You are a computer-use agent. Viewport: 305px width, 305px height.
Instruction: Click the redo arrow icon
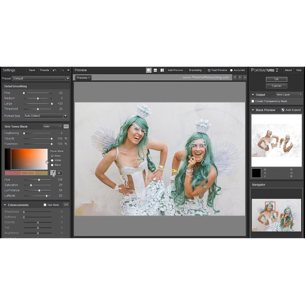(62, 70)
